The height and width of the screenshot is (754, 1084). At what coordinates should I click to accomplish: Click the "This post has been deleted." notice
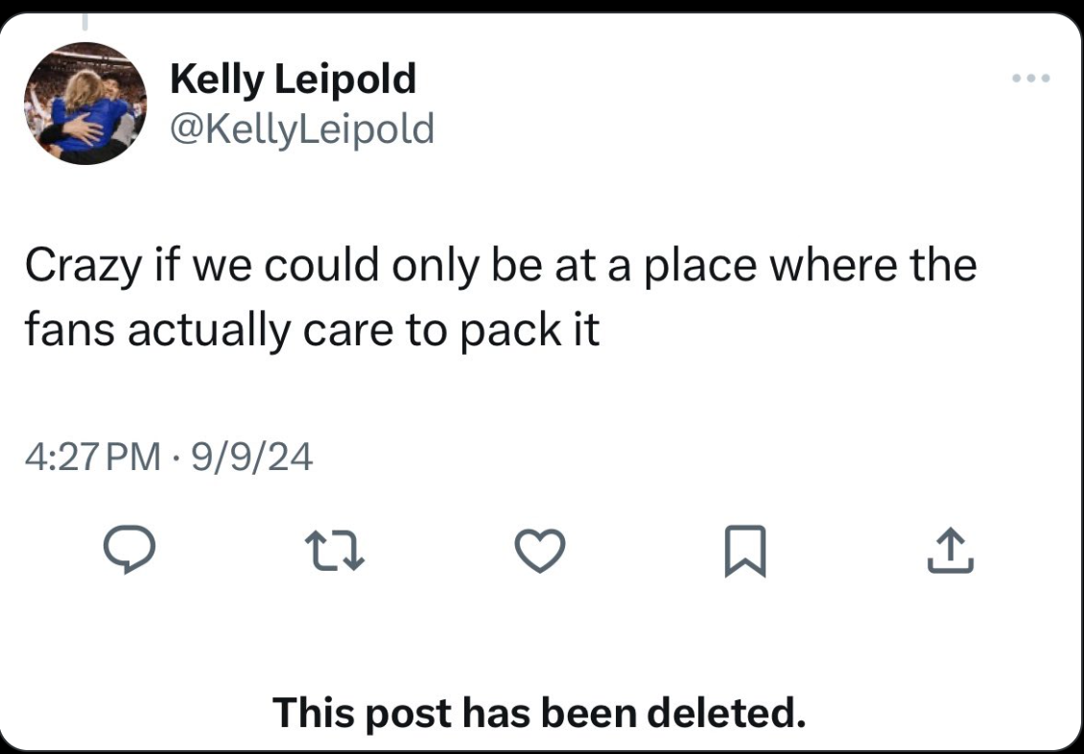coord(538,712)
